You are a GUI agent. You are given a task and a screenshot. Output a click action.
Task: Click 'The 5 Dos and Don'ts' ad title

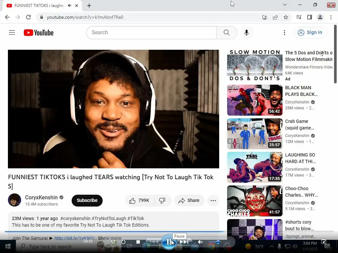pos(309,56)
